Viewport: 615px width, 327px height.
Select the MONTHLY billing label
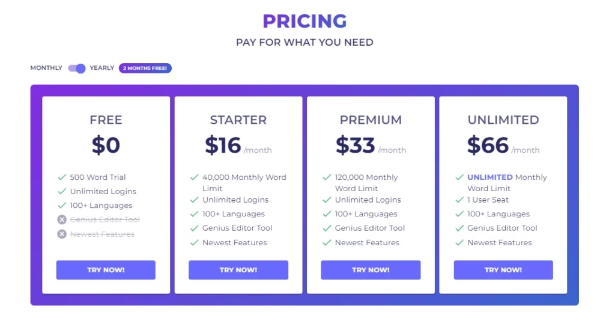[x=46, y=68]
